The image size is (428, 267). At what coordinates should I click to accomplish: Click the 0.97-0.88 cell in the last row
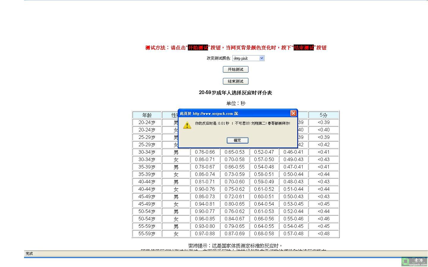205,234
